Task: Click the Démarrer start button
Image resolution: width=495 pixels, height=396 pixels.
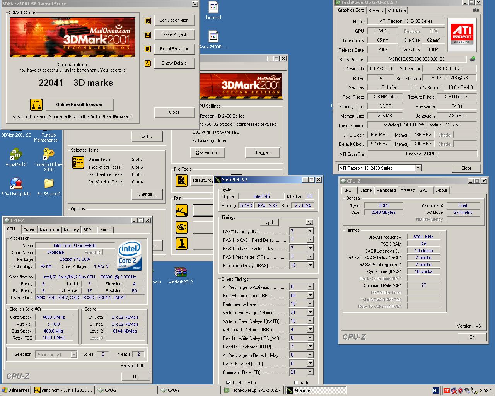Action: pos(16,391)
